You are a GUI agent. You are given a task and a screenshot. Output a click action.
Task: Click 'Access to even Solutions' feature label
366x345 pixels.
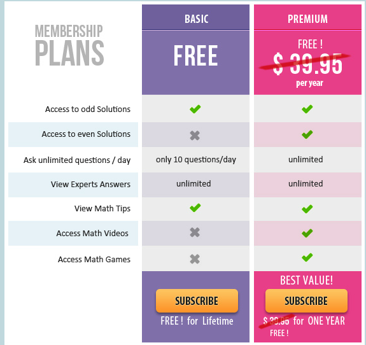[x=86, y=134]
